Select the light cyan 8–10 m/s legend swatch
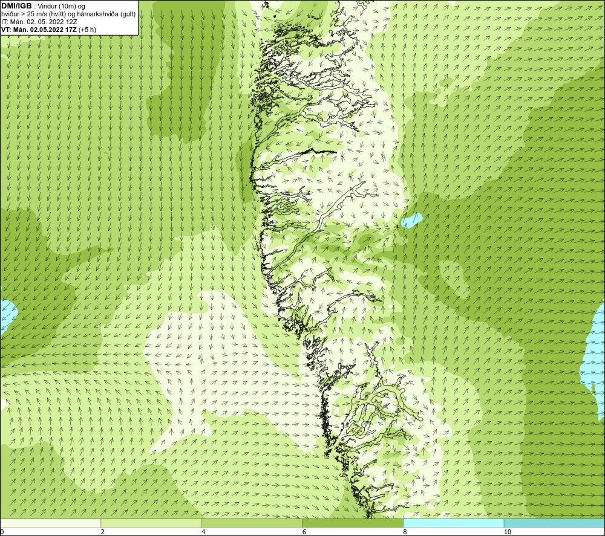Screen dimensions: 605x536 [x=453, y=523]
